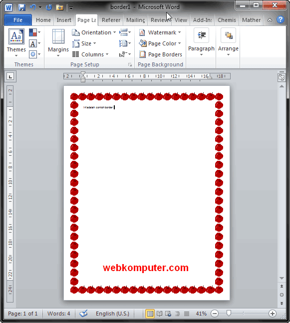Click the Zoom Out minus button

[x=215, y=314]
